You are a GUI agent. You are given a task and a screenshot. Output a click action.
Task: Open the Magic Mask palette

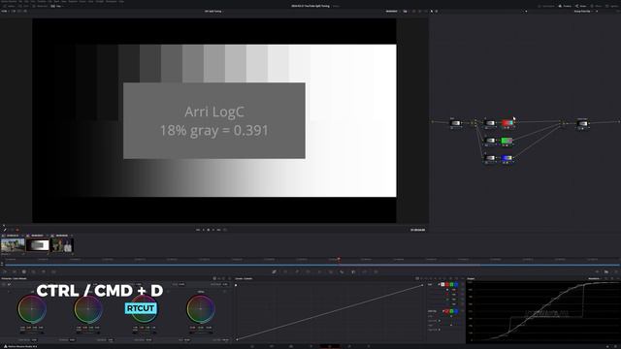tap(331, 271)
